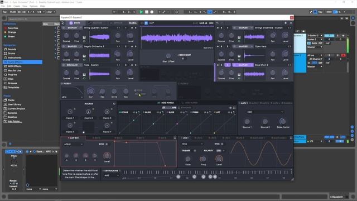The height and width of the screenshot is (201, 357).
Task: Select the Amp Env tab
Action: tap(73, 138)
